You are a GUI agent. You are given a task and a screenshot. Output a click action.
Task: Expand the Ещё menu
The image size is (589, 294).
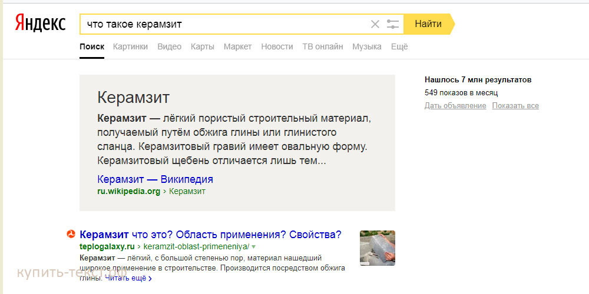pyautogui.click(x=399, y=47)
